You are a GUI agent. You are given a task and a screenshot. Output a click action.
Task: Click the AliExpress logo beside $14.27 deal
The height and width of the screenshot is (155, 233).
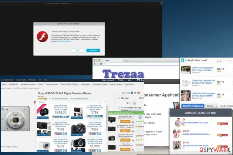(222, 135)
